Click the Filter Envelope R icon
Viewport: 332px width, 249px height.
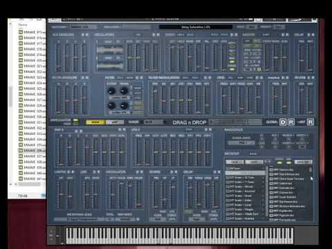(x=87, y=77)
